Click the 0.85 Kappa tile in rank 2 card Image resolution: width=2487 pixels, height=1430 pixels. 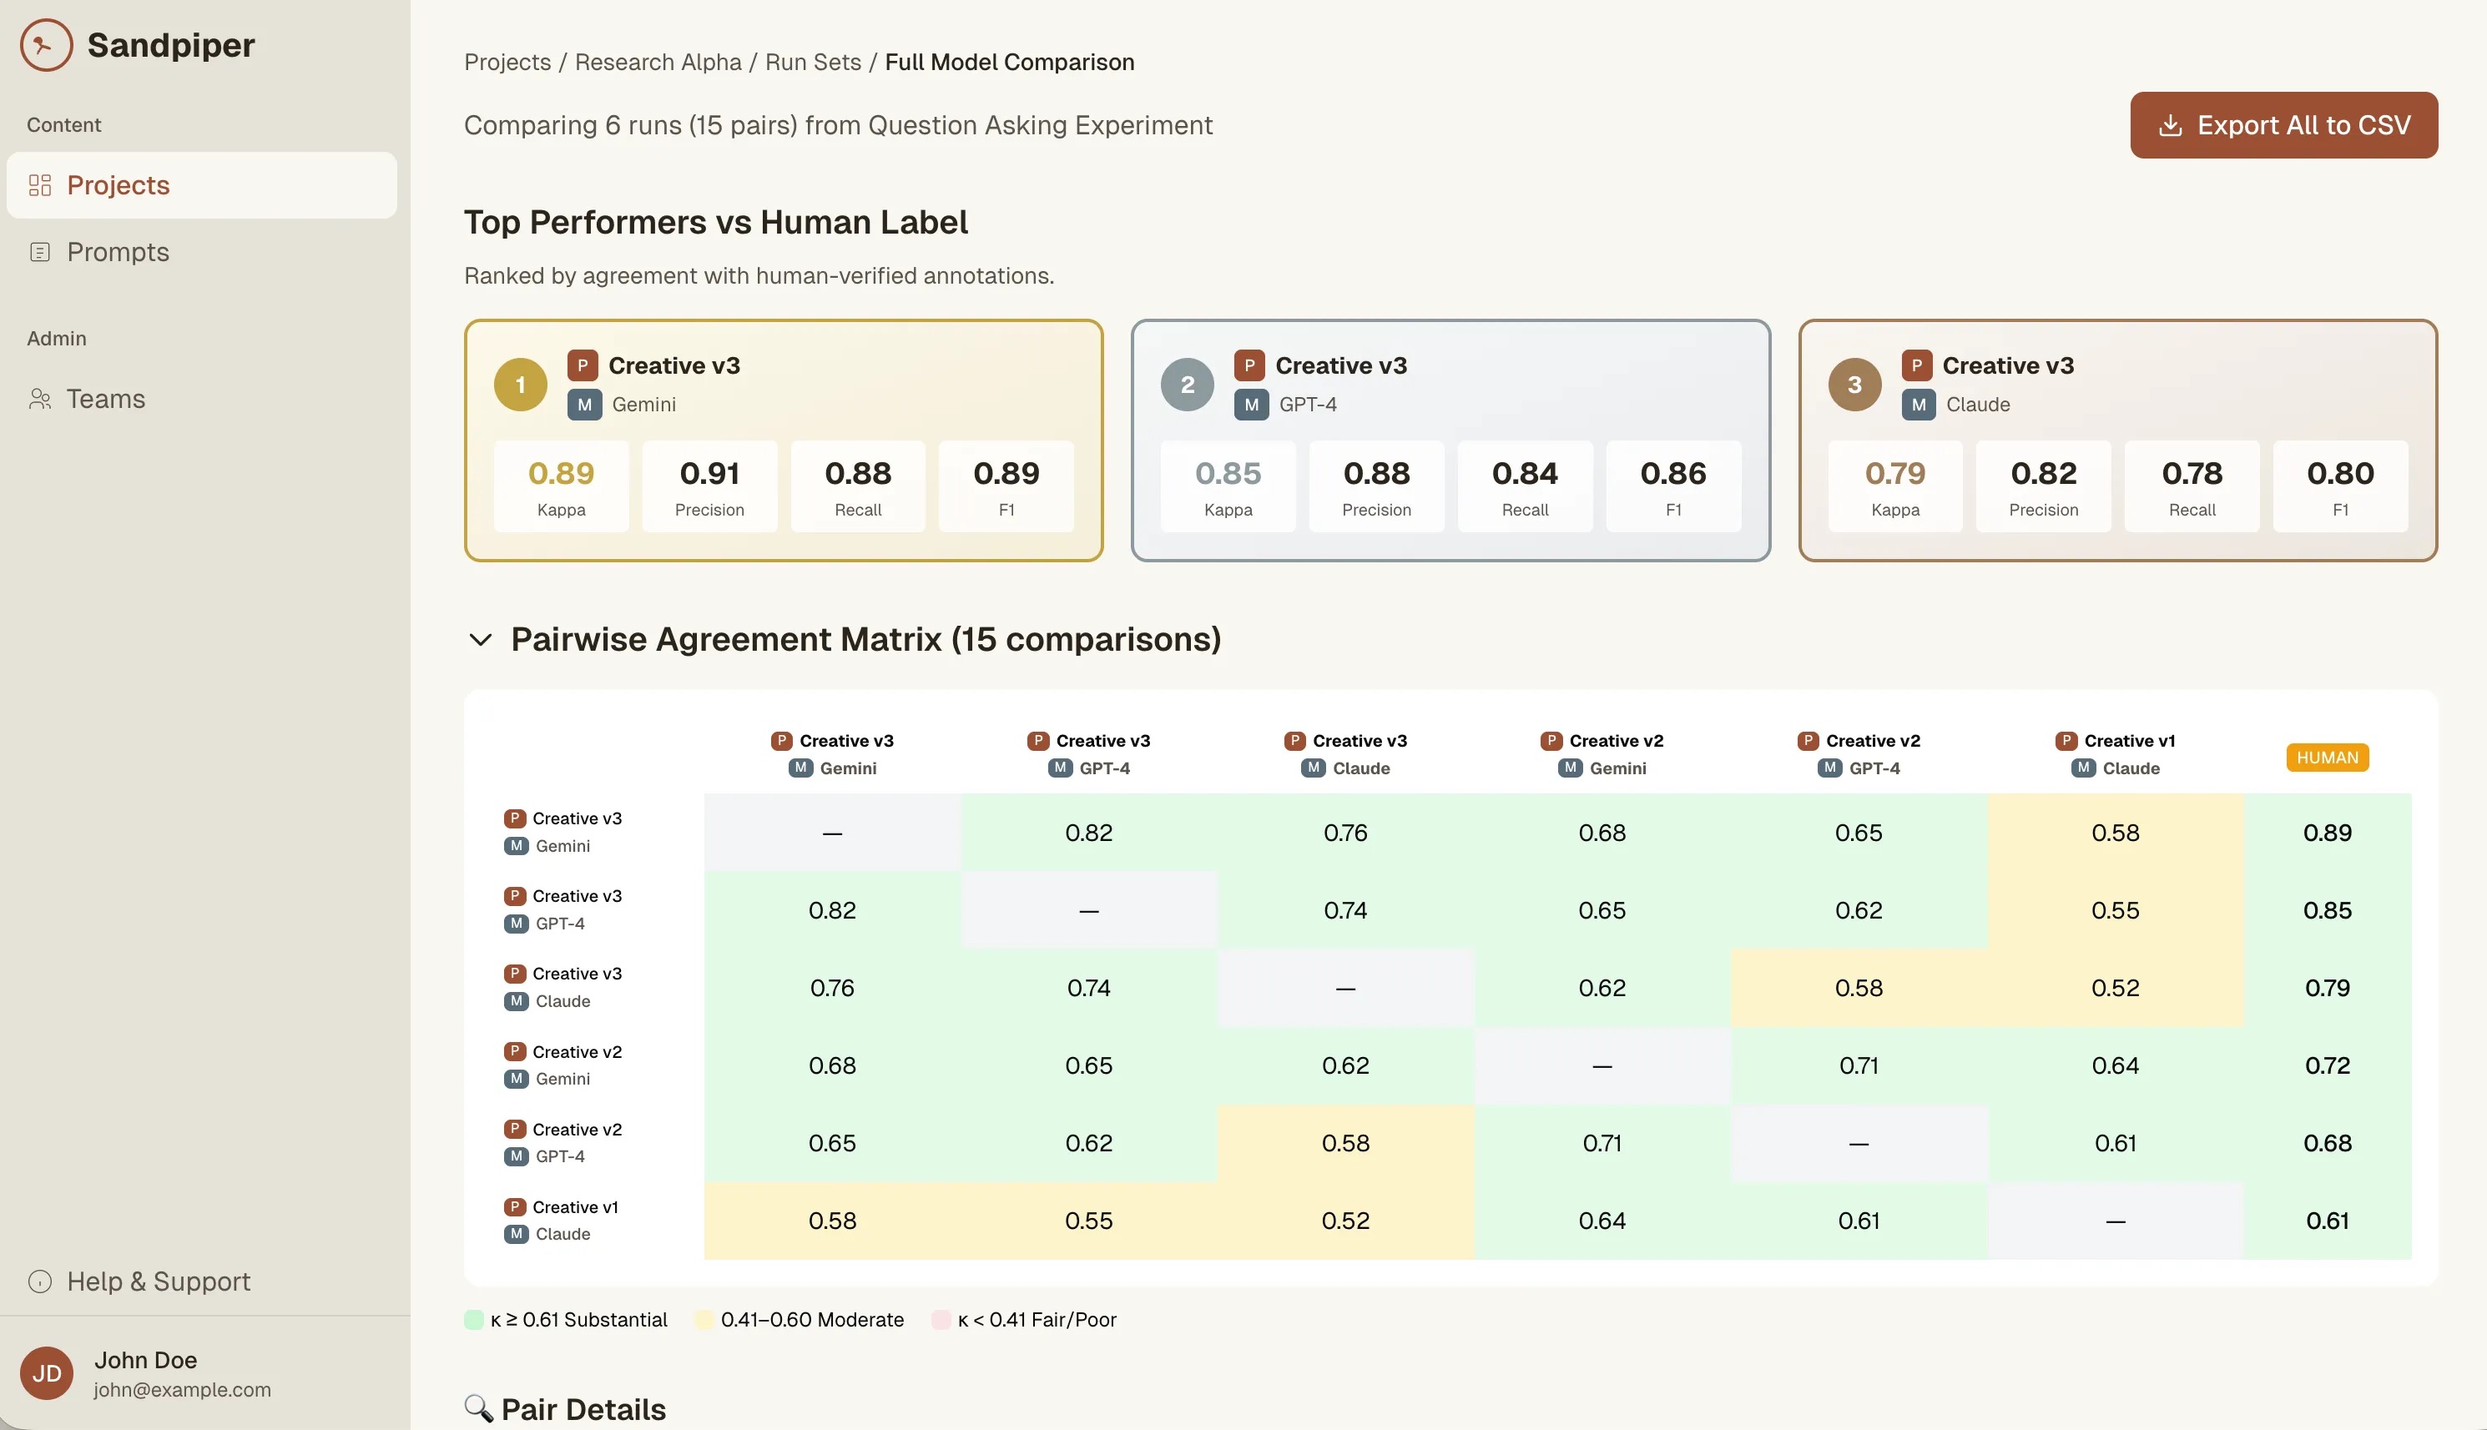1228,486
